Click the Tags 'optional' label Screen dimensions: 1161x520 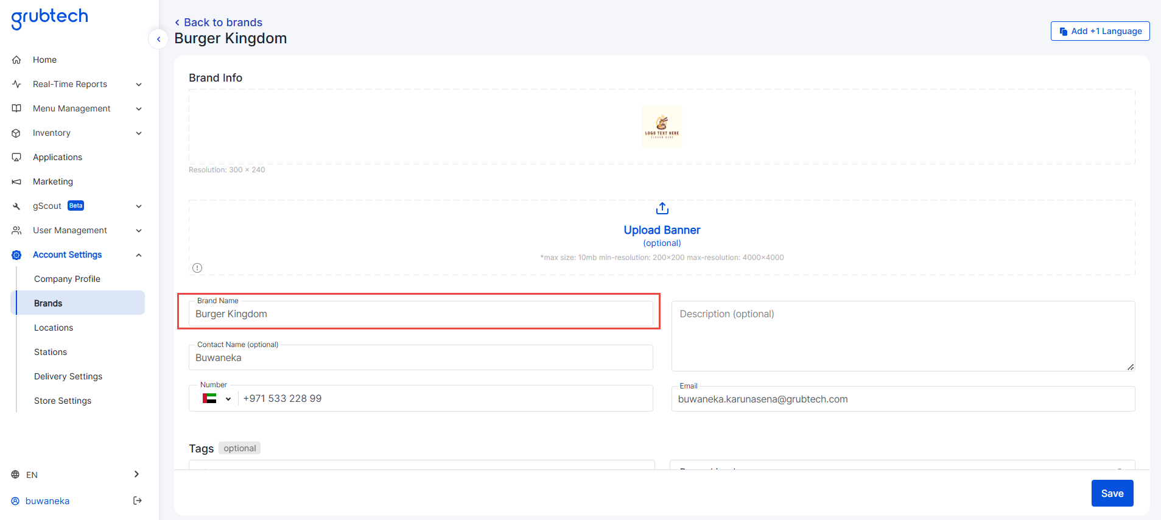(x=240, y=448)
